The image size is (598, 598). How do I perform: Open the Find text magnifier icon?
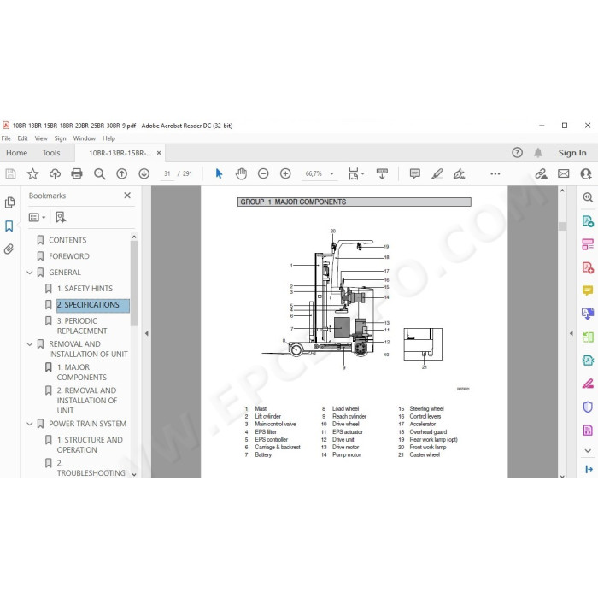tap(100, 174)
